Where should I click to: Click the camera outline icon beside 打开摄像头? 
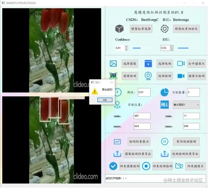point(181,64)
